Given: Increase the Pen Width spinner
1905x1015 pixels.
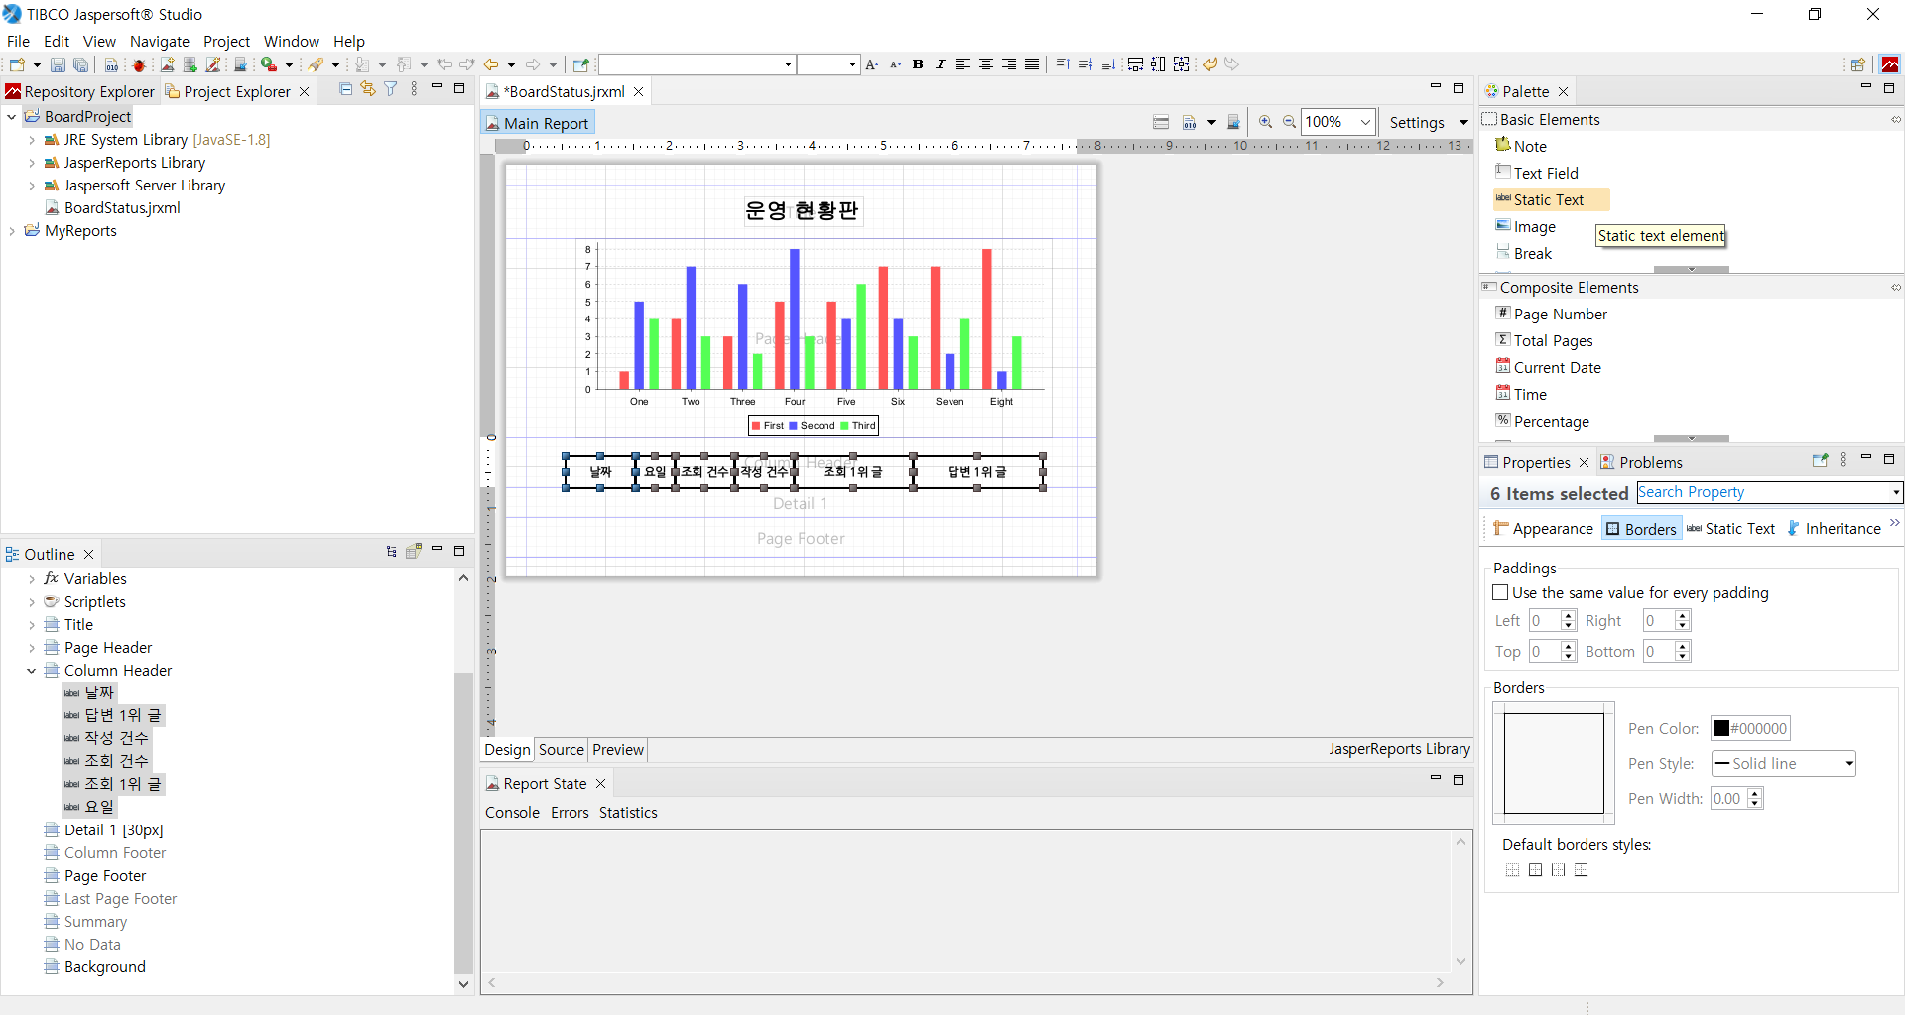Looking at the screenshot, I should 1755,794.
